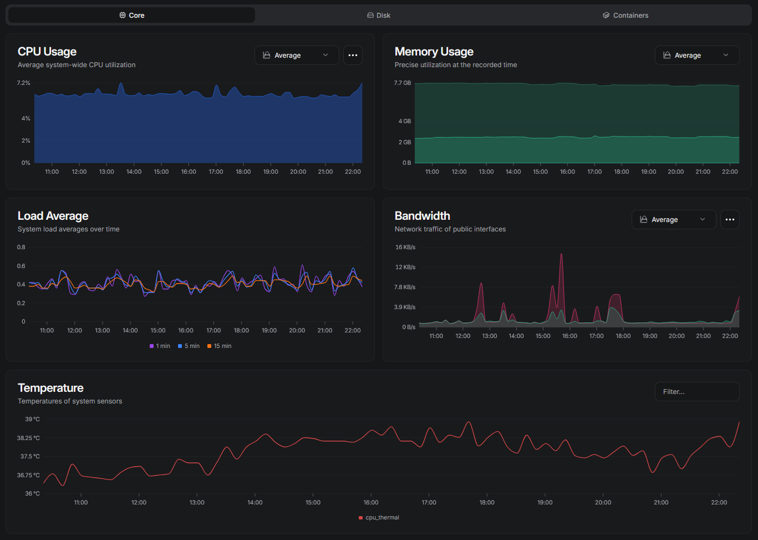Click 'Precise utilization at the recorded time' text
Viewport: 758px width, 540px height.
[456, 65]
